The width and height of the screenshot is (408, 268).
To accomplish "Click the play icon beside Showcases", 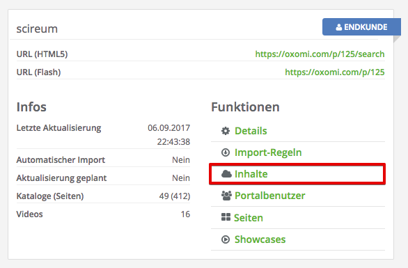I will click(226, 239).
